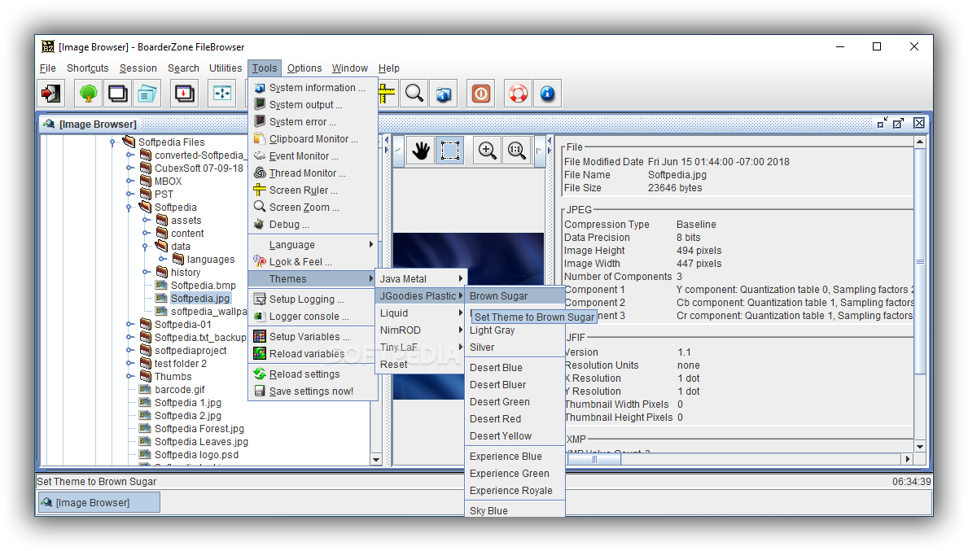Click the red lifebuoy help icon

tap(518, 94)
